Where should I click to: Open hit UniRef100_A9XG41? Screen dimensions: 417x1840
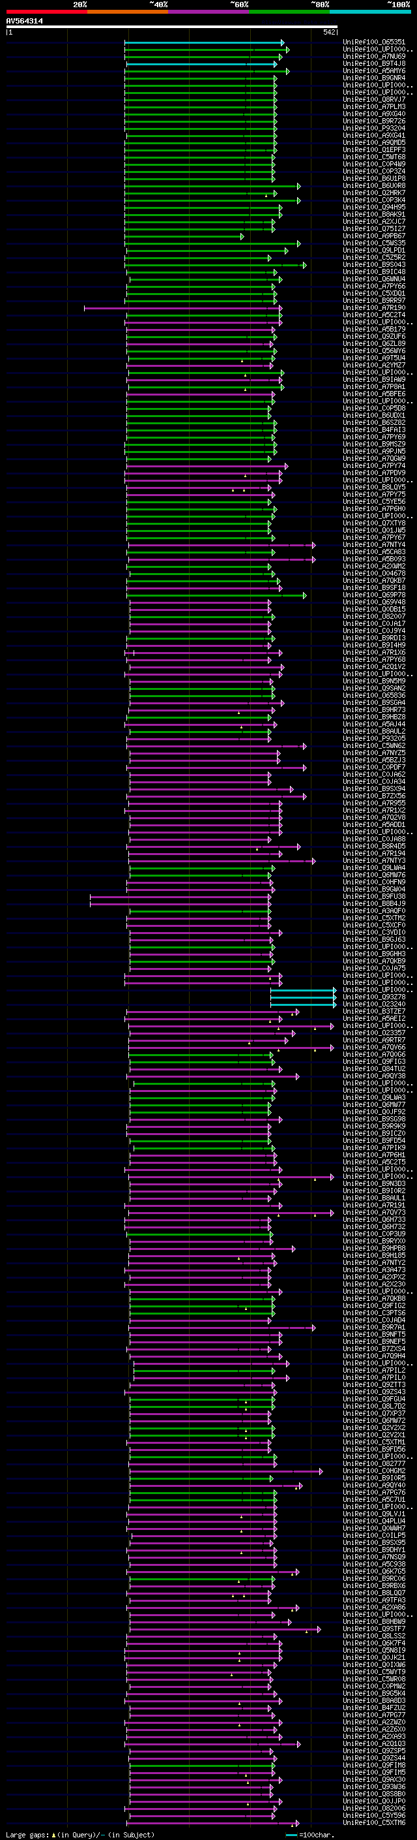point(374,135)
